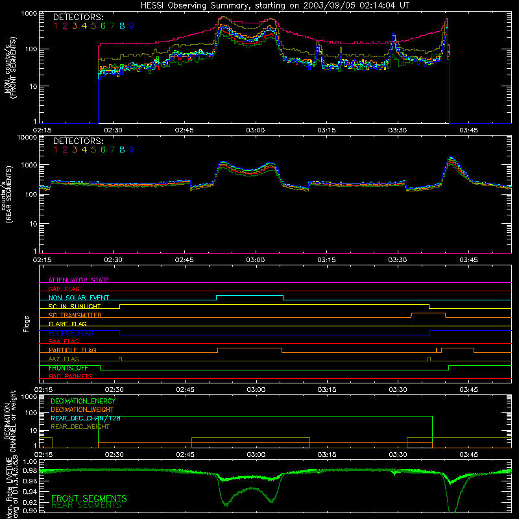519x519 pixels.
Task: Select the PARTICLE_FLAG label
Action: (73, 350)
